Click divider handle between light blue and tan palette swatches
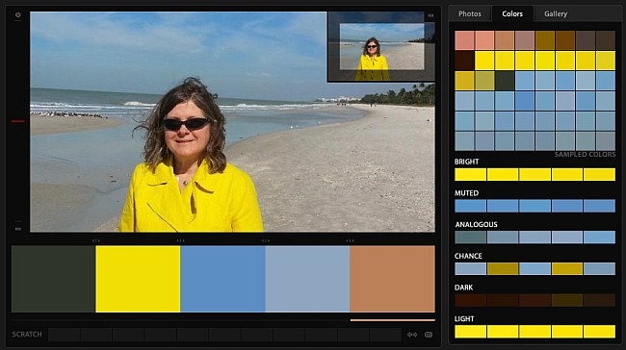The width and height of the screenshot is (626, 350). [x=350, y=240]
